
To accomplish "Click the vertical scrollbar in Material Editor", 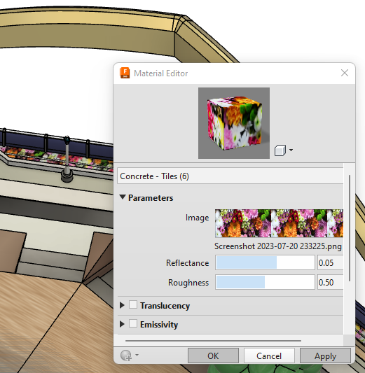I will pos(350,228).
